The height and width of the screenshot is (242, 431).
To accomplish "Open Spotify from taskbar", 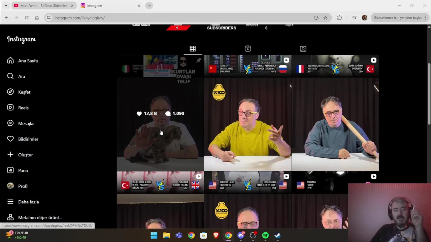I will click(265, 235).
